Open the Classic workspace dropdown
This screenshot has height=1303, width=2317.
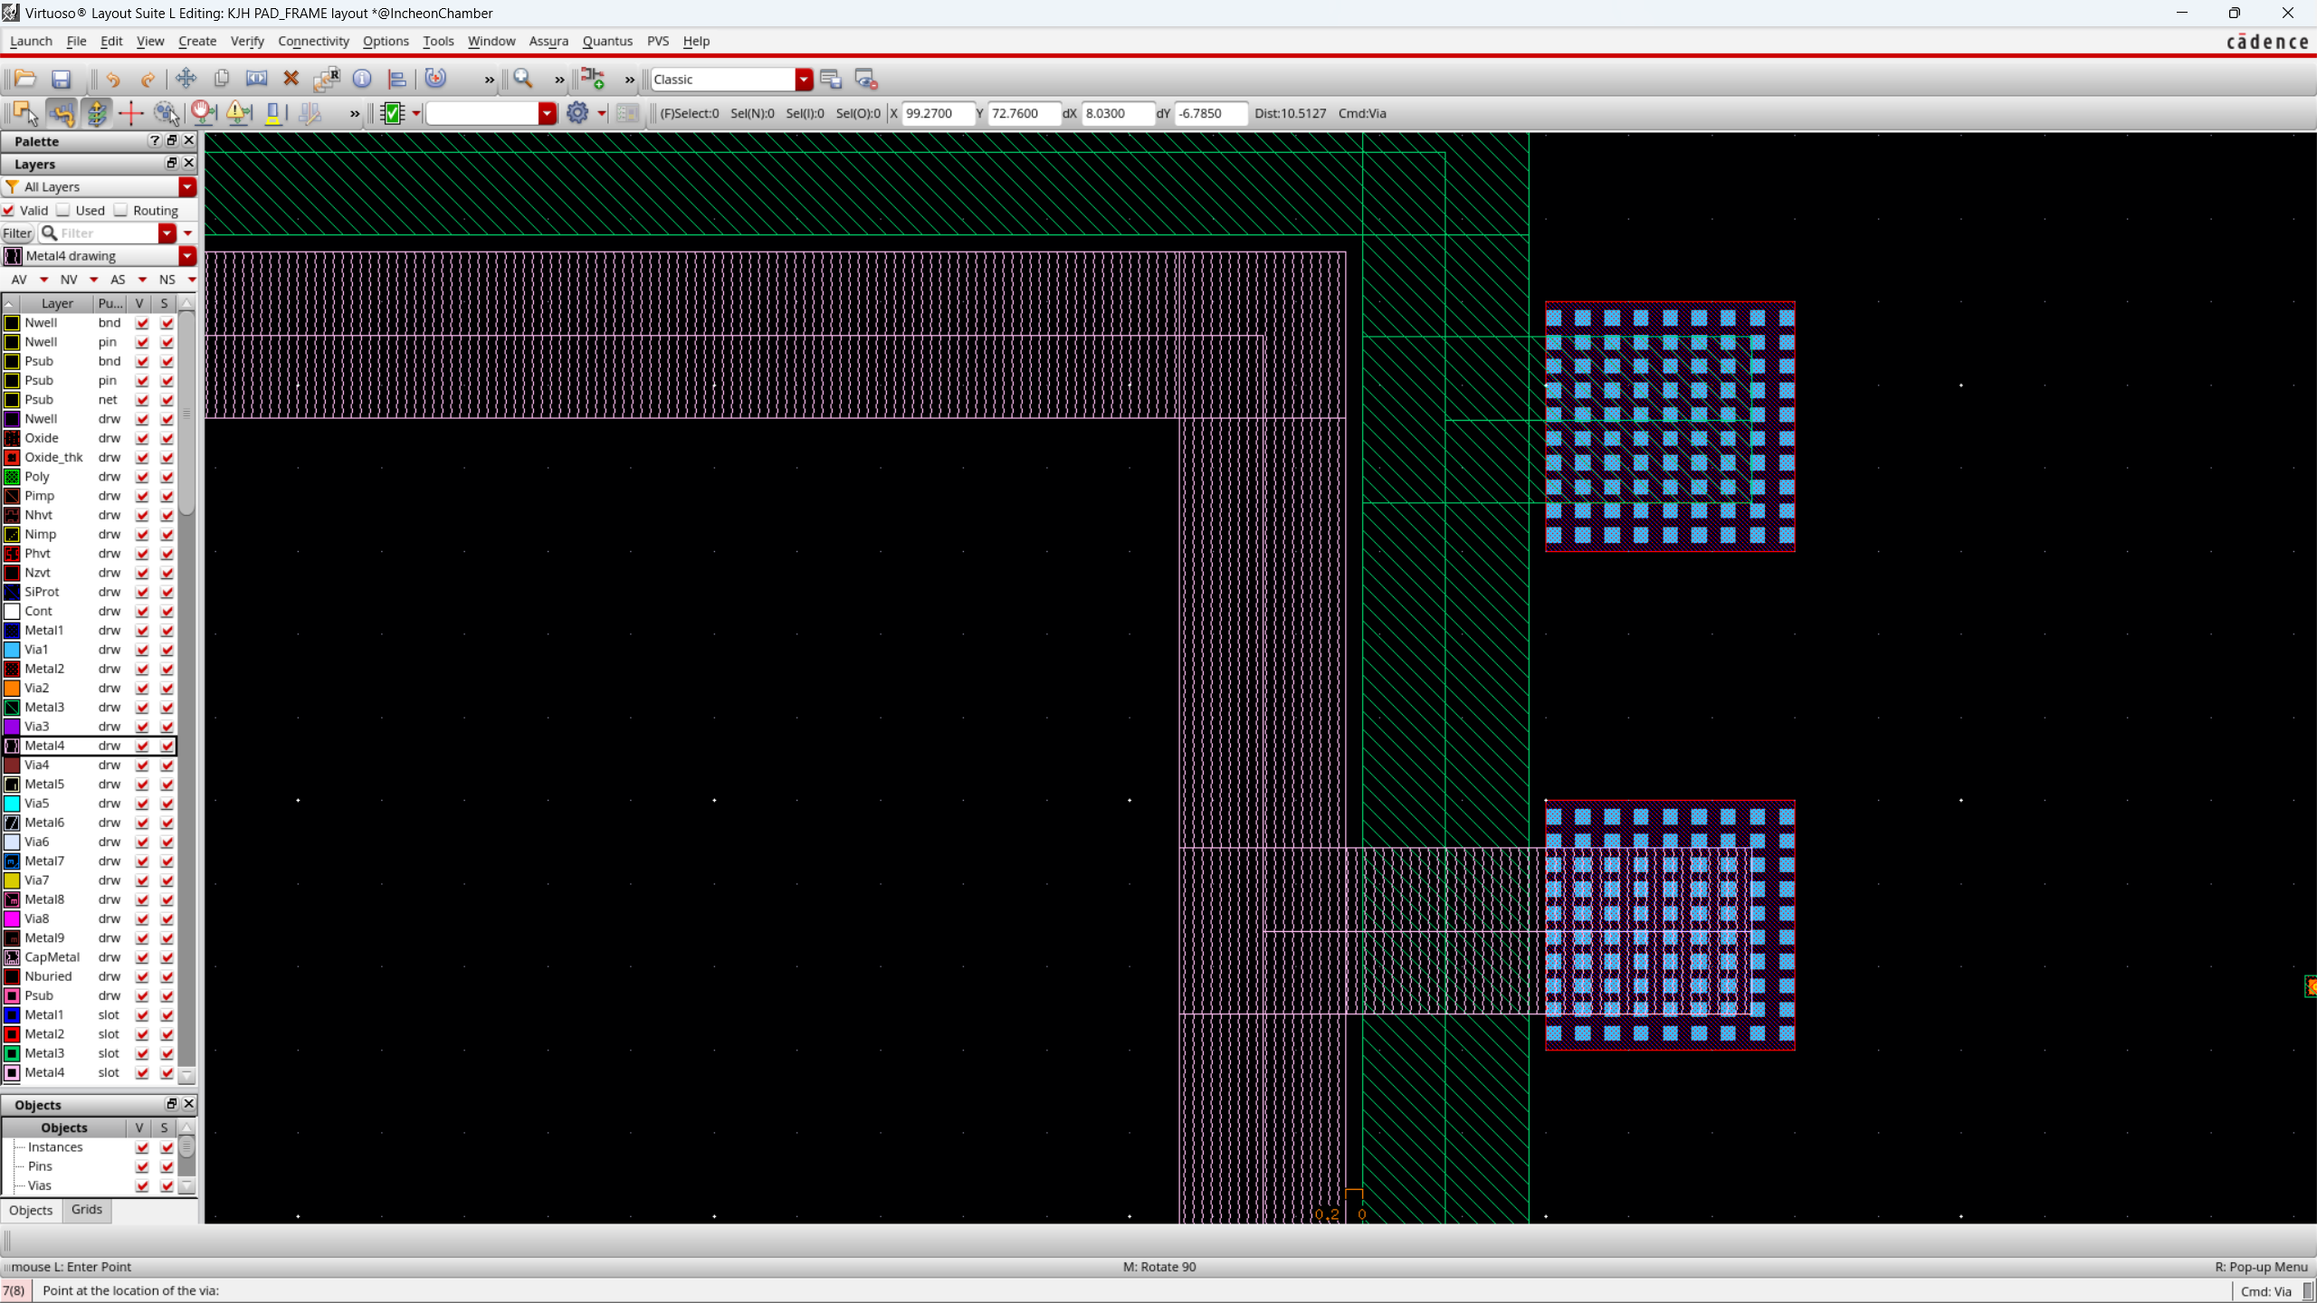804,80
